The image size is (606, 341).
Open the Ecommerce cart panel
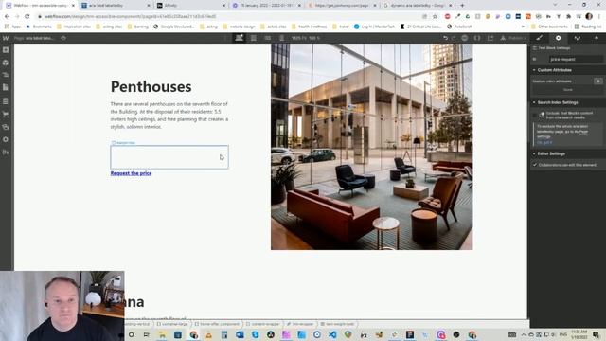pos(6,114)
